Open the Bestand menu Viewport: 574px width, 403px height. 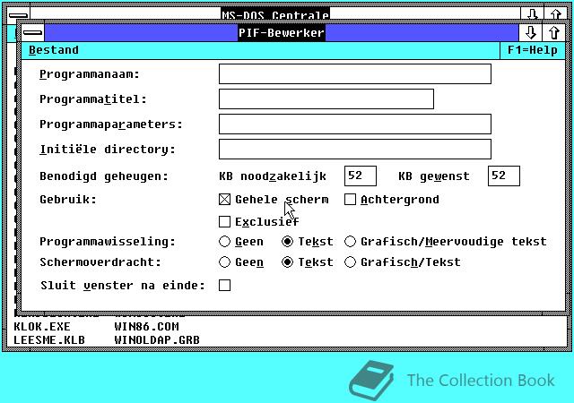[x=54, y=50]
